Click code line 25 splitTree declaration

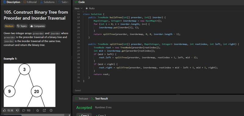[163, 44]
